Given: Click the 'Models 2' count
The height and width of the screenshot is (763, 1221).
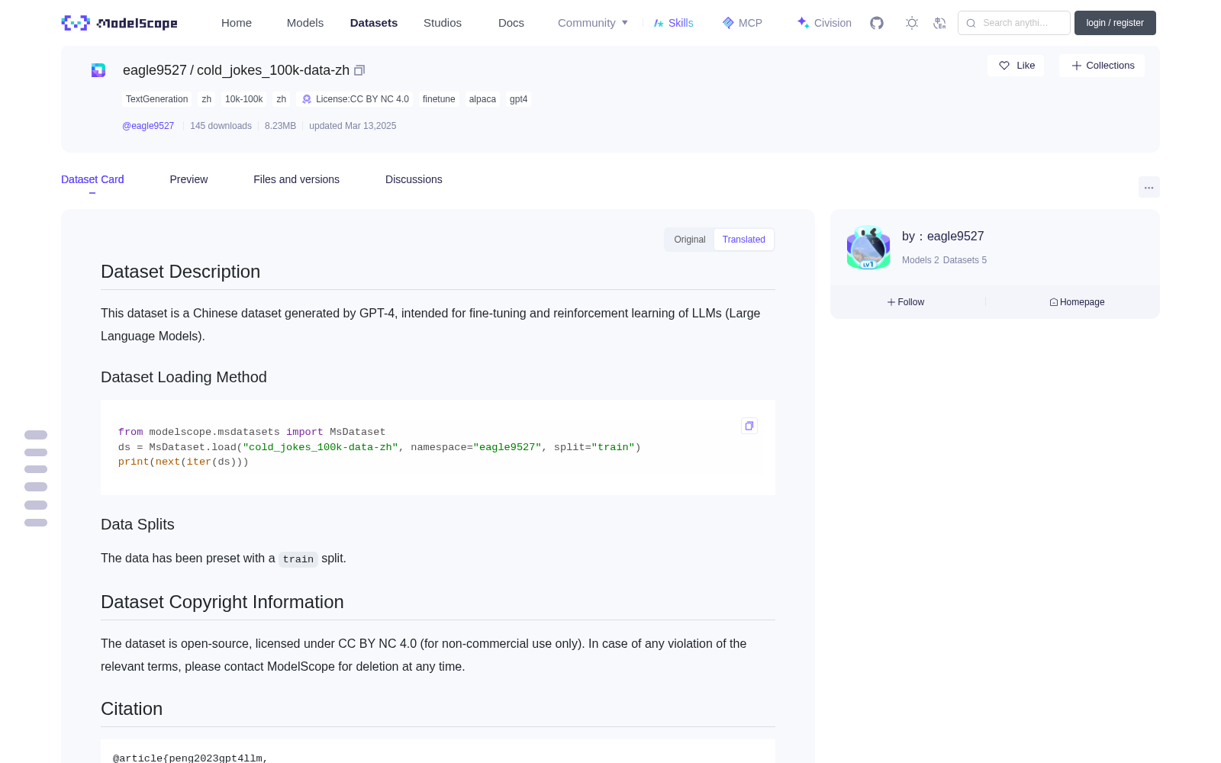Looking at the screenshot, I should (x=920, y=260).
